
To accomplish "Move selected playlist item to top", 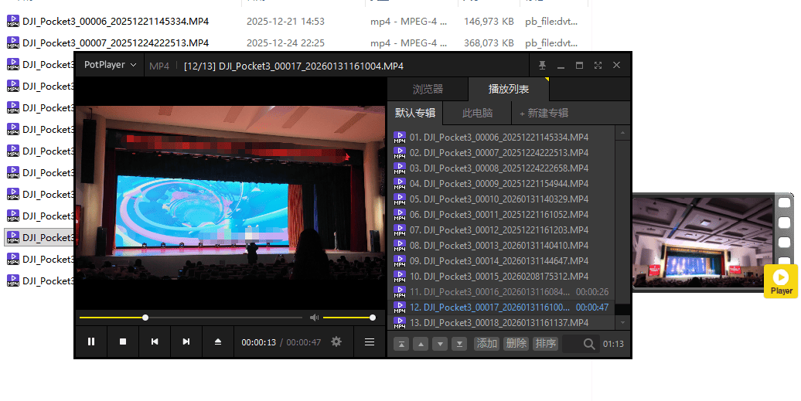I will [401, 345].
